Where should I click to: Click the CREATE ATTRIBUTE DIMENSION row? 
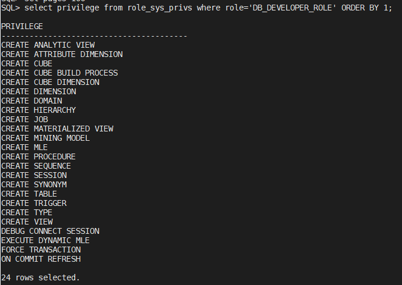(x=62, y=54)
